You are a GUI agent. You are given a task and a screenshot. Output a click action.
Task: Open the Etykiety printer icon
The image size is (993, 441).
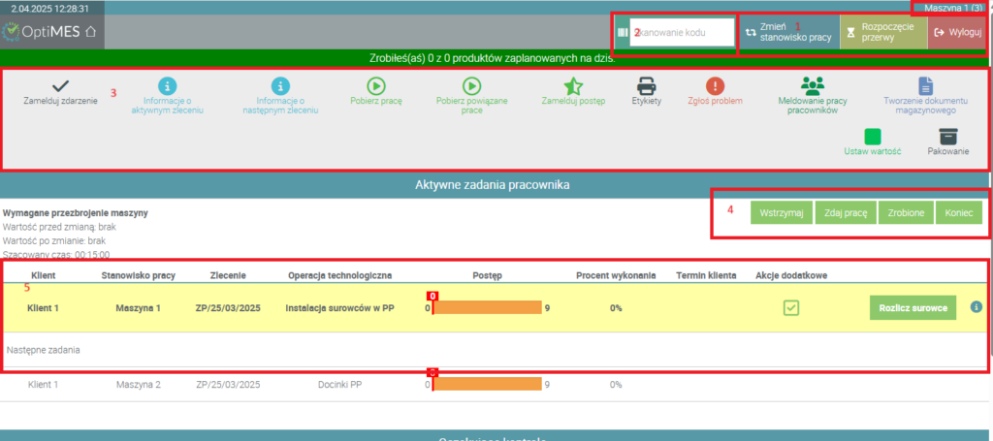tap(646, 86)
